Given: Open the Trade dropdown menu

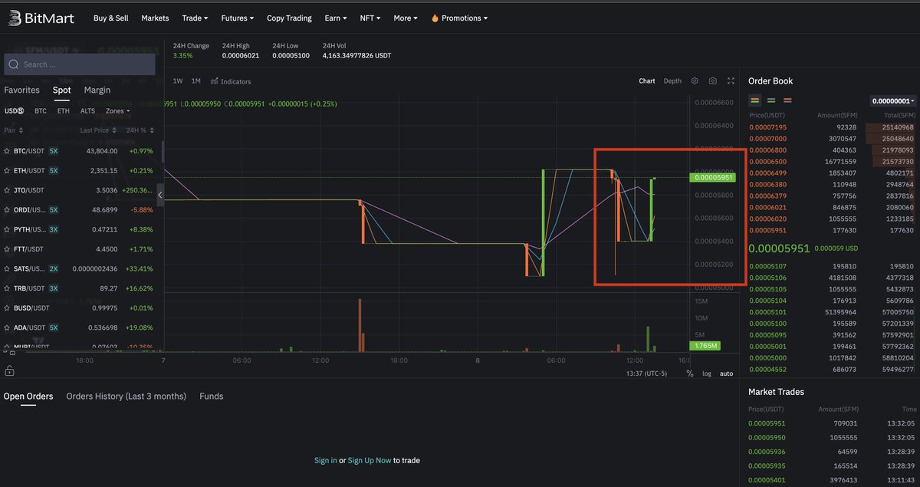Looking at the screenshot, I should tap(195, 18).
